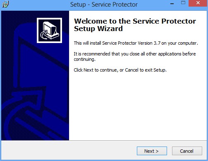Cancel the Service Protector setup
This screenshot has width=208, height=161.
pos(187,151)
